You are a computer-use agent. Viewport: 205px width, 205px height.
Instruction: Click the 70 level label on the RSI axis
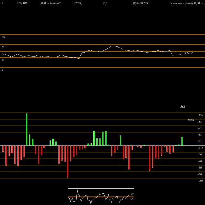3,47
